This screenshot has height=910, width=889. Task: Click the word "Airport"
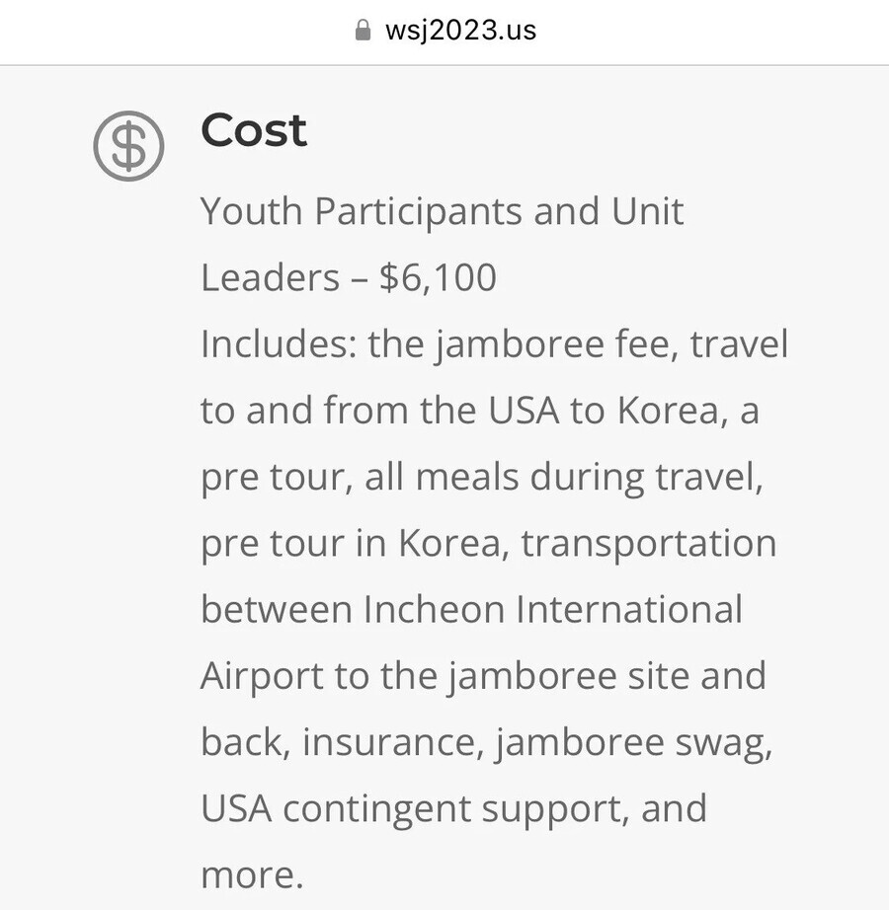[x=262, y=676]
